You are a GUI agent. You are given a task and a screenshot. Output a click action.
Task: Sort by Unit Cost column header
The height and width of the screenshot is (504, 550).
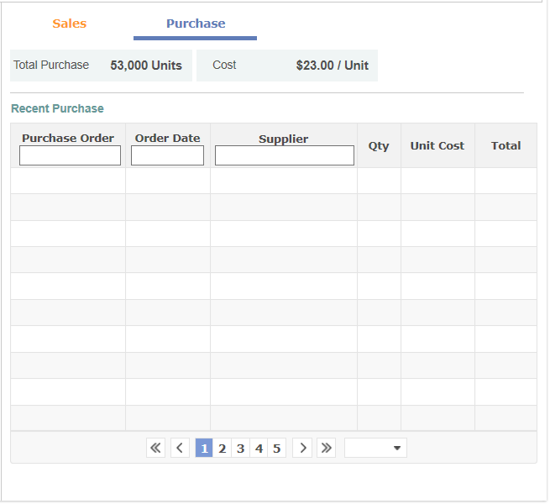coord(437,145)
